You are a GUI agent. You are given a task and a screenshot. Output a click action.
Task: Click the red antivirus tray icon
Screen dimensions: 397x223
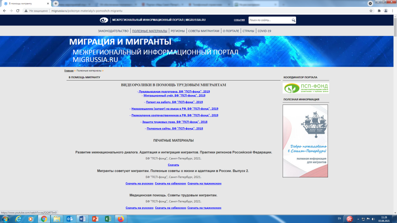pos(350,219)
